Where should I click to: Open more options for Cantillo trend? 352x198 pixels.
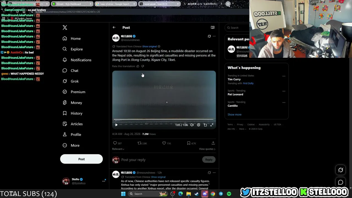(x=284, y=103)
